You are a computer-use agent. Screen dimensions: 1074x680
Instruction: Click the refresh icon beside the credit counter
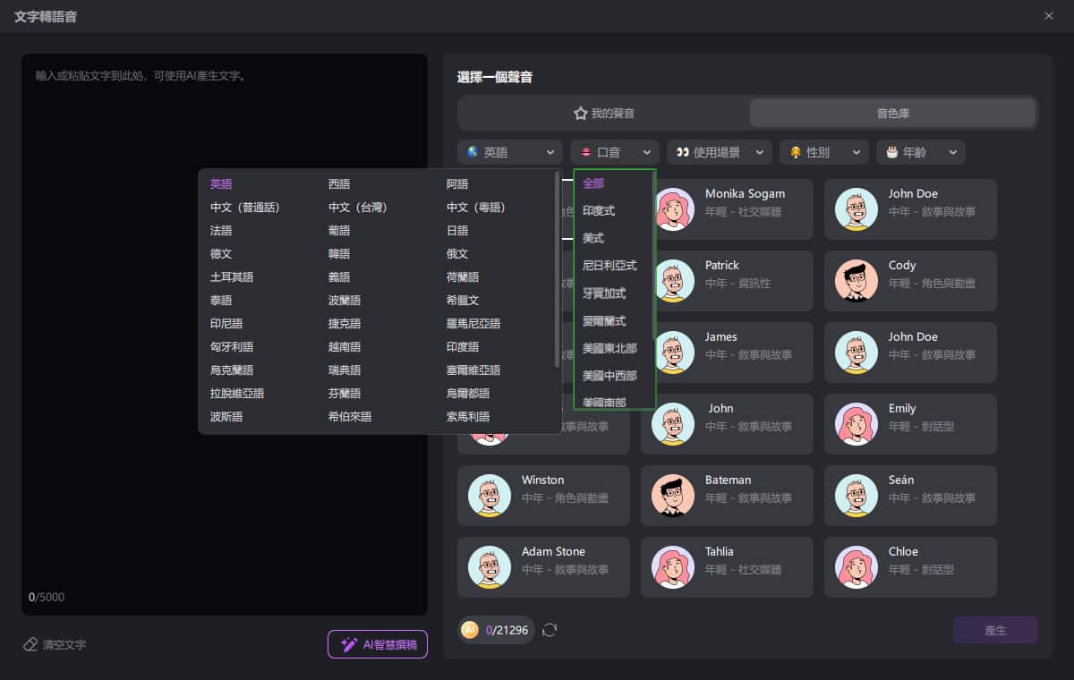549,630
